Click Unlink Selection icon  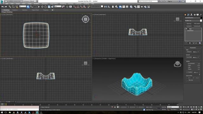coord(13,7)
